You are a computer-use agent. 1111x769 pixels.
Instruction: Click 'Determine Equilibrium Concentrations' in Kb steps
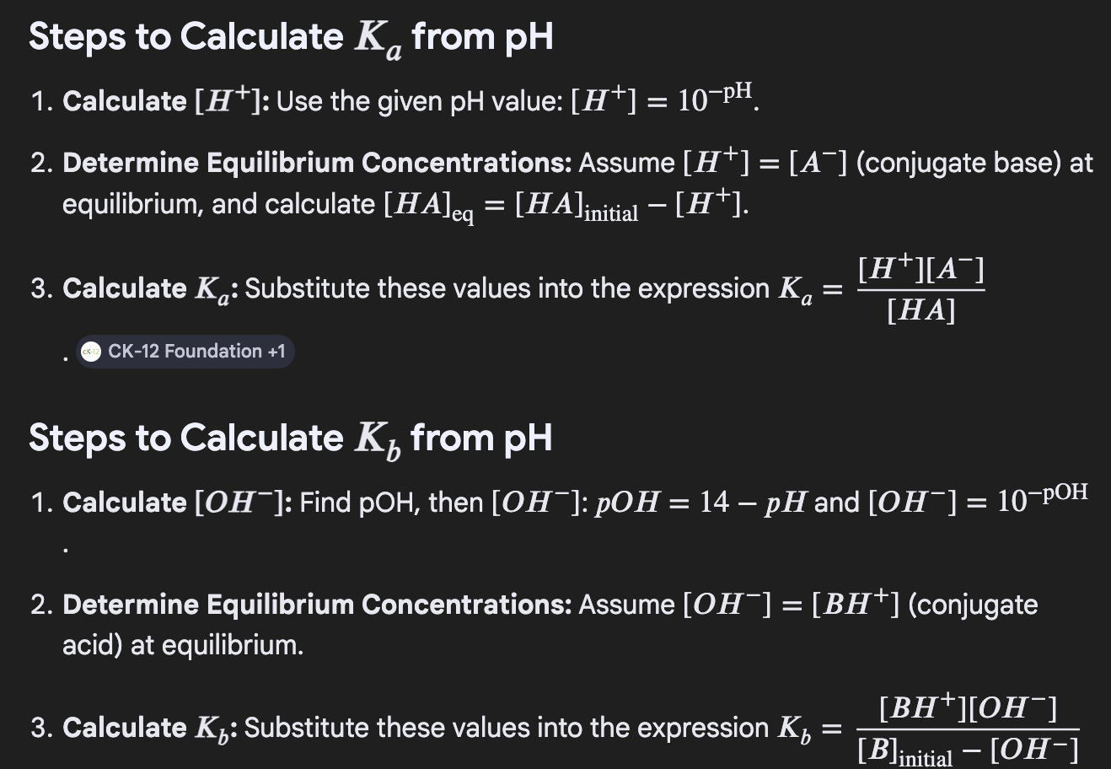click(317, 605)
